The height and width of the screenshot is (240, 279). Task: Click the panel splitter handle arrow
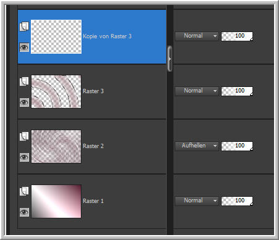point(170,59)
